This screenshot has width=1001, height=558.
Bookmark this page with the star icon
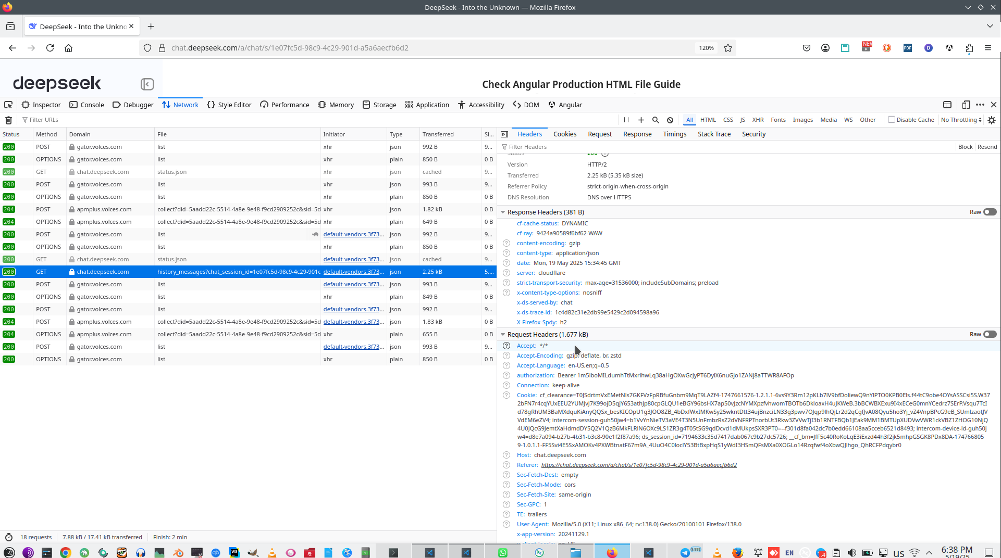tap(728, 48)
